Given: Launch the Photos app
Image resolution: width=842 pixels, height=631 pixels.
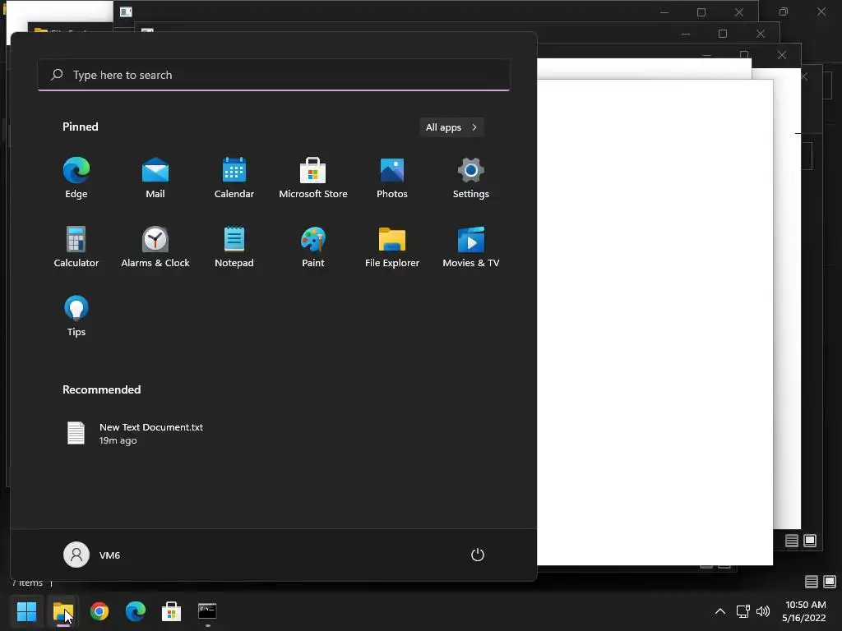Looking at the screenshot, I should click(392, 178).
